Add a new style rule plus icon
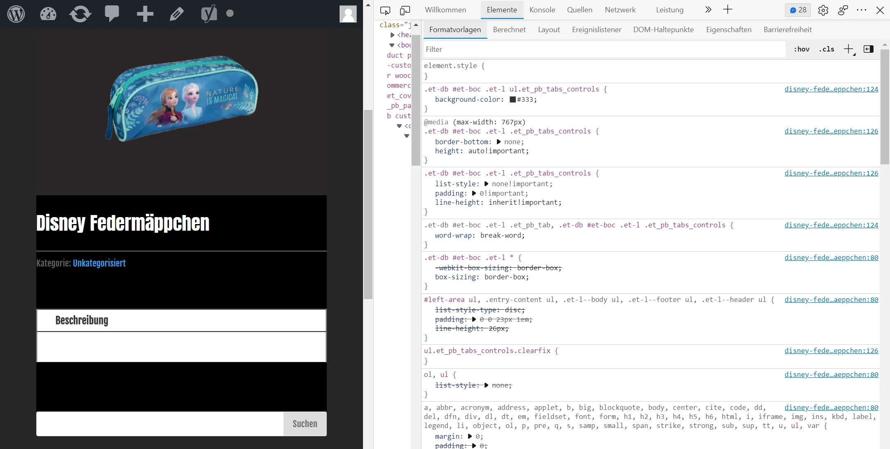 [849, 49]
